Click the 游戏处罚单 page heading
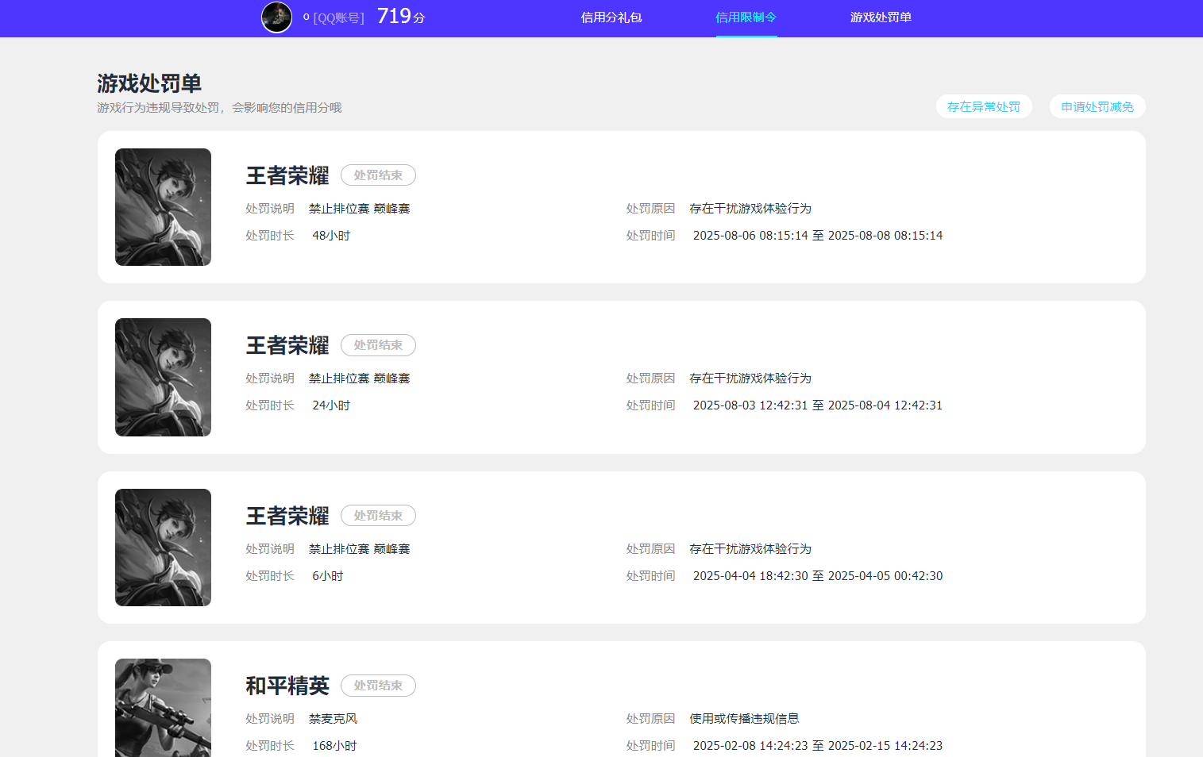Screen dimensions: 1203x757 pyautogui.click(x=148, y=83)
